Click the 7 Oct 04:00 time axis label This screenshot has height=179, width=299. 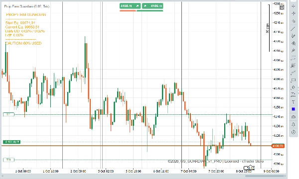click(x=188, y=171)
